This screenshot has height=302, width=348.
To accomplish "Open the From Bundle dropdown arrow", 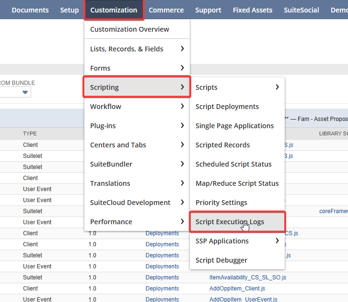I will pos(25,92).
